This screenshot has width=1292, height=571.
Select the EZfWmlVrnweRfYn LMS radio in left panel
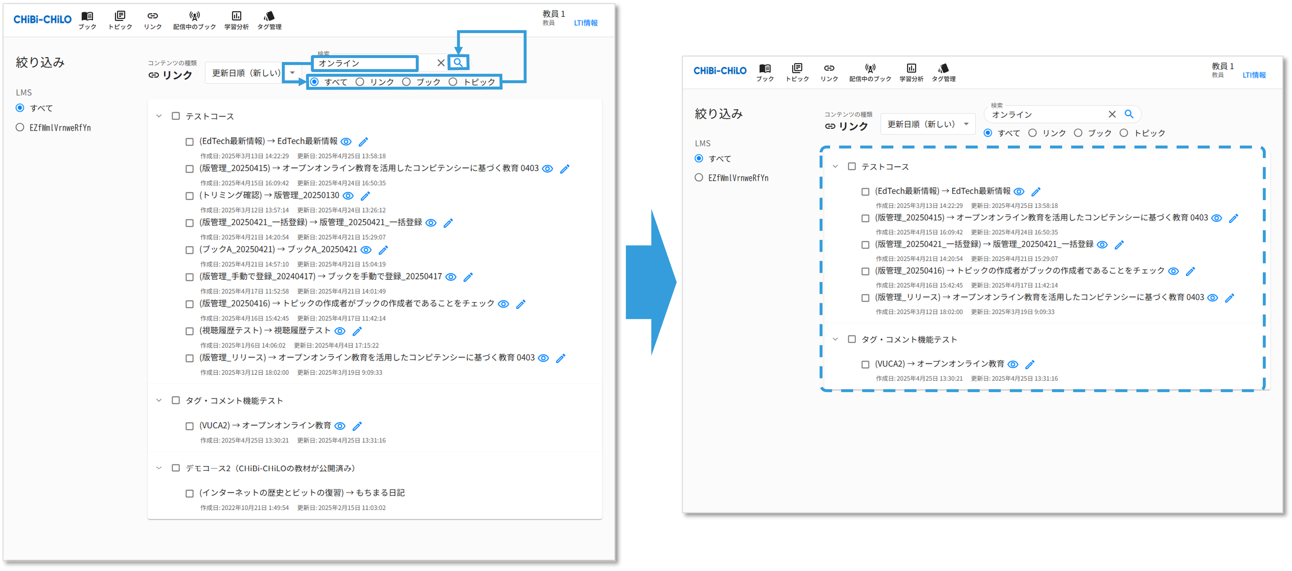[20, 127]
